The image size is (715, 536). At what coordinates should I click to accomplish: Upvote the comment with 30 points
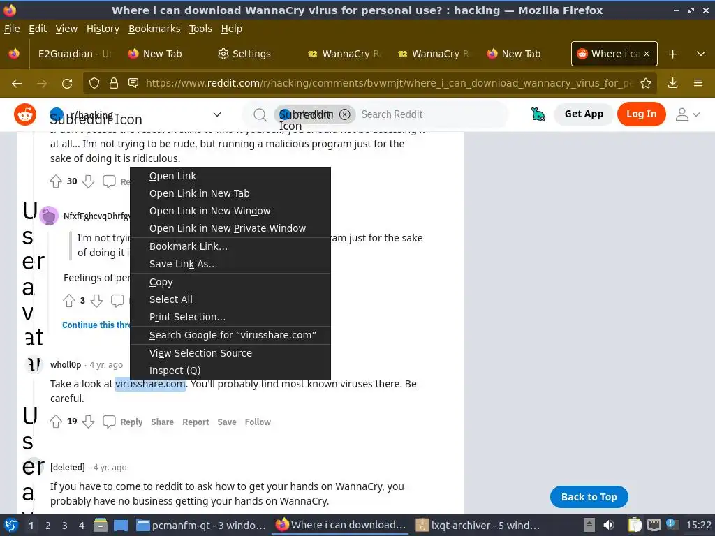(56, 181)
